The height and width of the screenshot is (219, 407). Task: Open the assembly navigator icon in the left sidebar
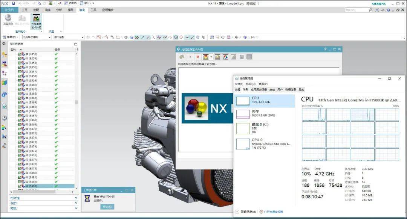(4, 54)
